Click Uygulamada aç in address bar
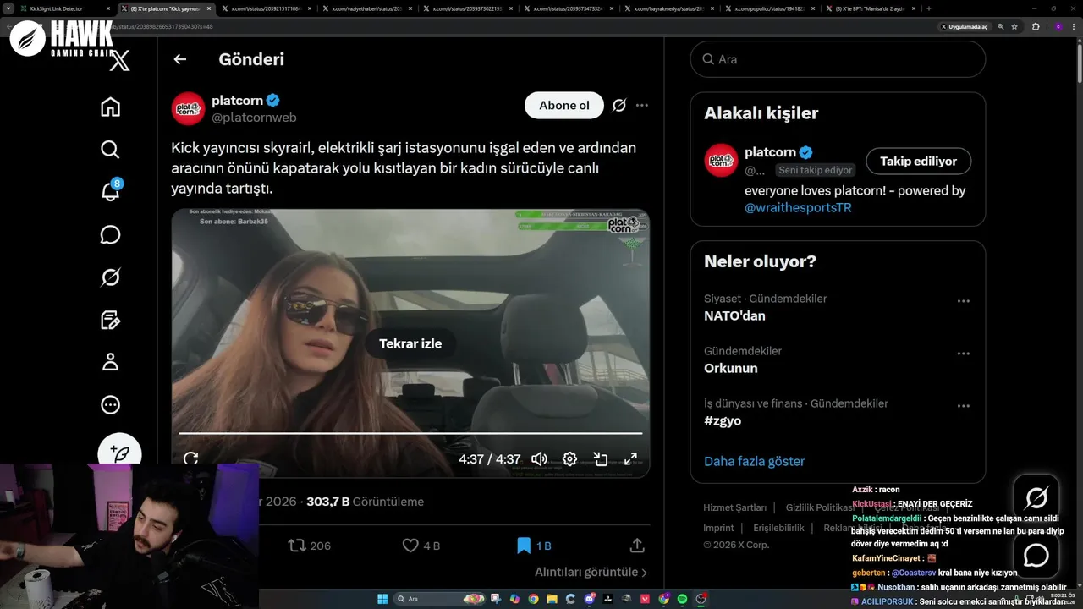This screenshot has height=609, width=1083. pyautogui.click(x=965, y=27)
